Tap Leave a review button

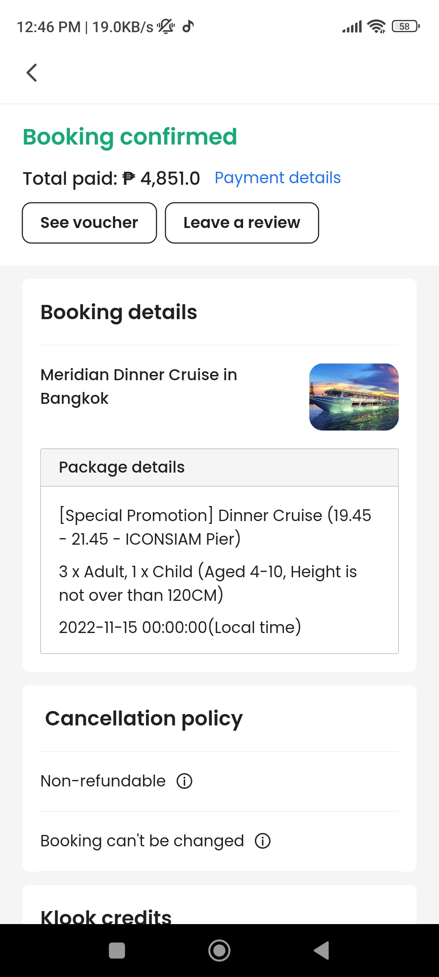coord(242,223)
